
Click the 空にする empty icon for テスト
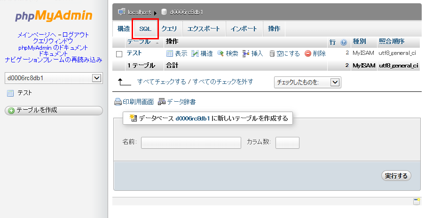coord(272,53)
